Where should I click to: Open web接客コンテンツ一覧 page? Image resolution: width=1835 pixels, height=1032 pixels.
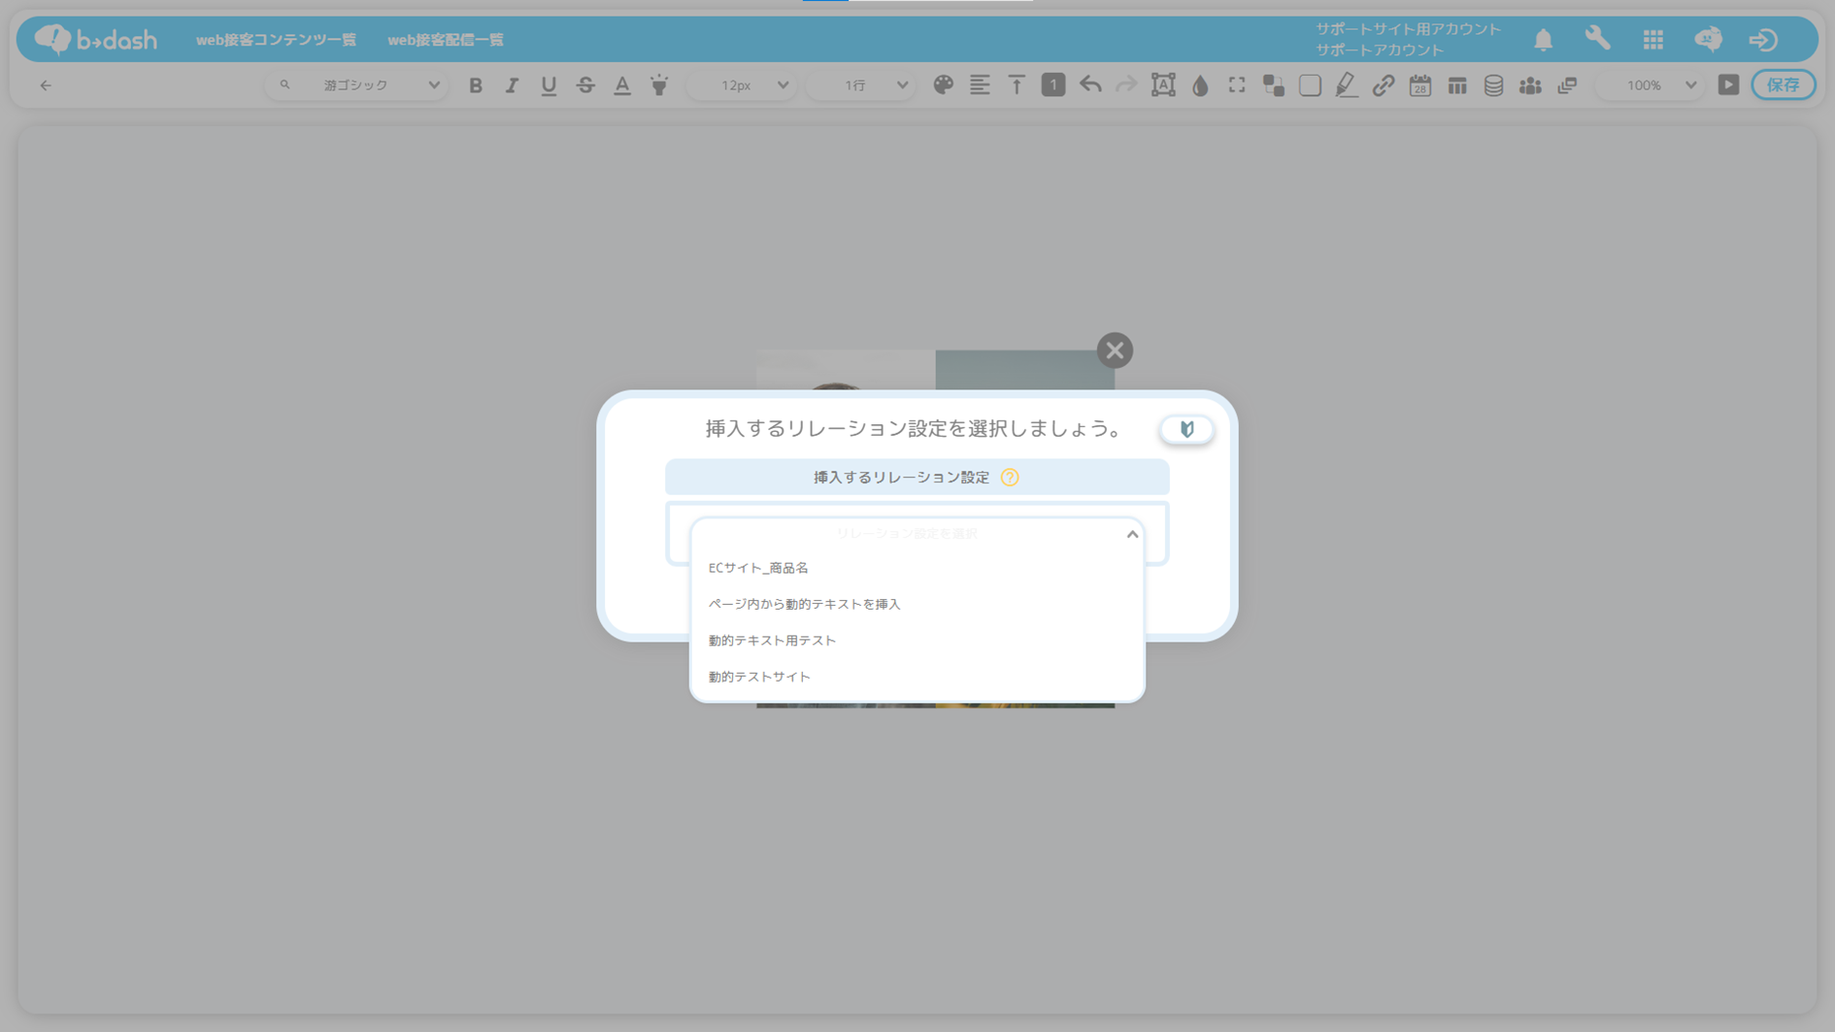coord(276,40)
